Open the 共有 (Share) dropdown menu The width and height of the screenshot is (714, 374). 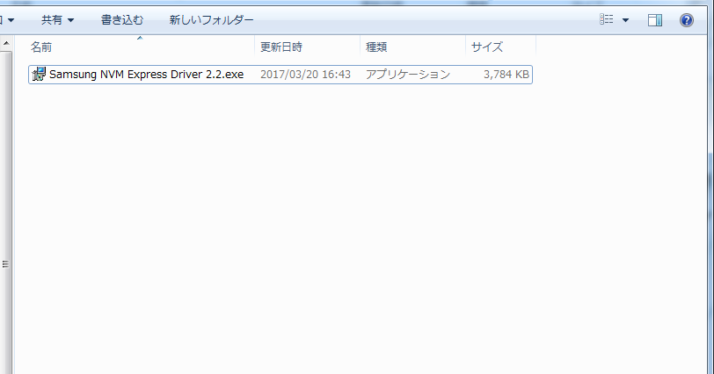57,20
